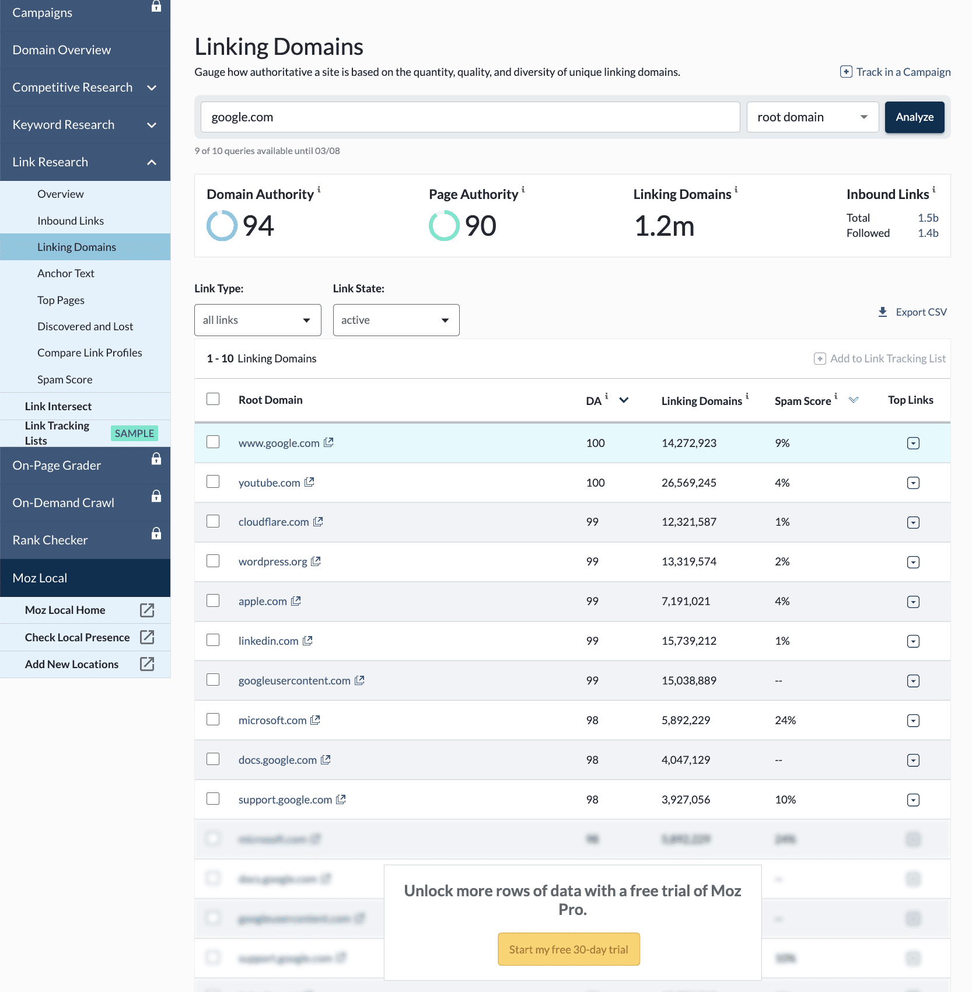Click the info icon next to Domain Authority

coord(319,190)
